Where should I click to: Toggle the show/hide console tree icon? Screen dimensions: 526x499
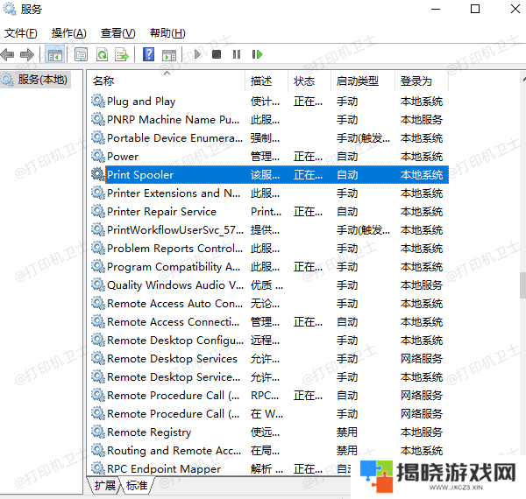coord(55,54)
